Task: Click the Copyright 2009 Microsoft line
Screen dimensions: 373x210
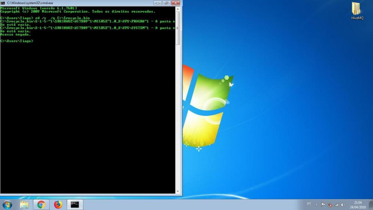Action: (x=78, y=12)
